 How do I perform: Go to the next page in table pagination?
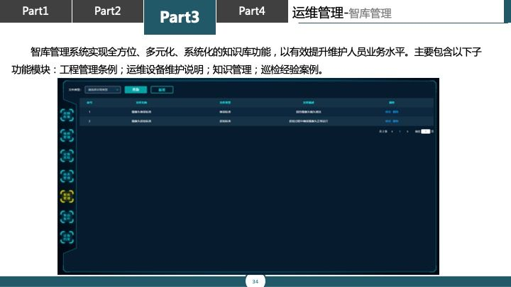407,132
